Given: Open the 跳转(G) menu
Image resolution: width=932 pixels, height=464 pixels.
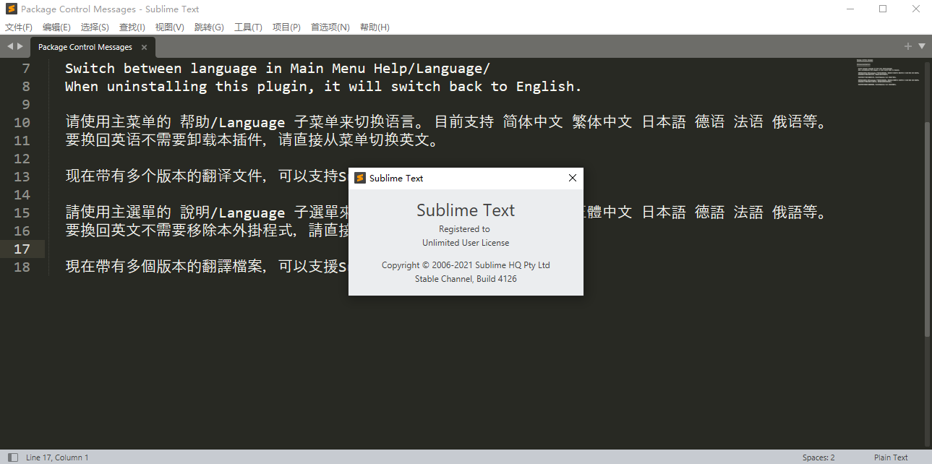Looking at the screenshot, I should click(209, 27).
